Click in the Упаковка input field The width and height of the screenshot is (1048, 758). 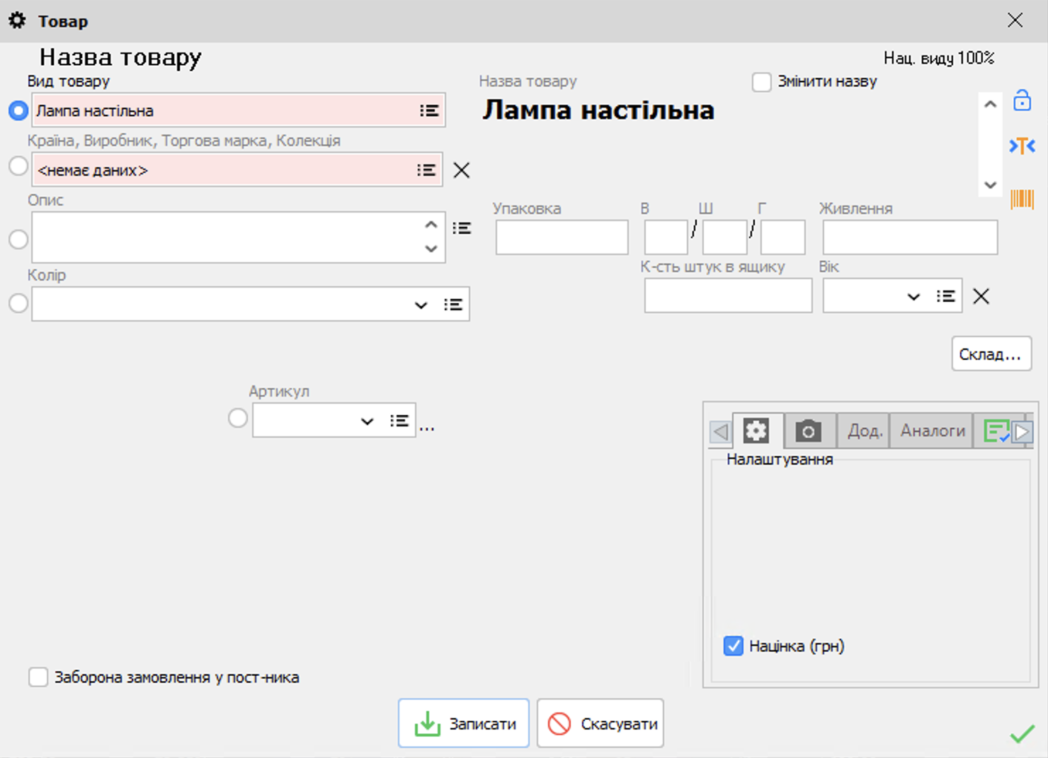coord(562,237)
